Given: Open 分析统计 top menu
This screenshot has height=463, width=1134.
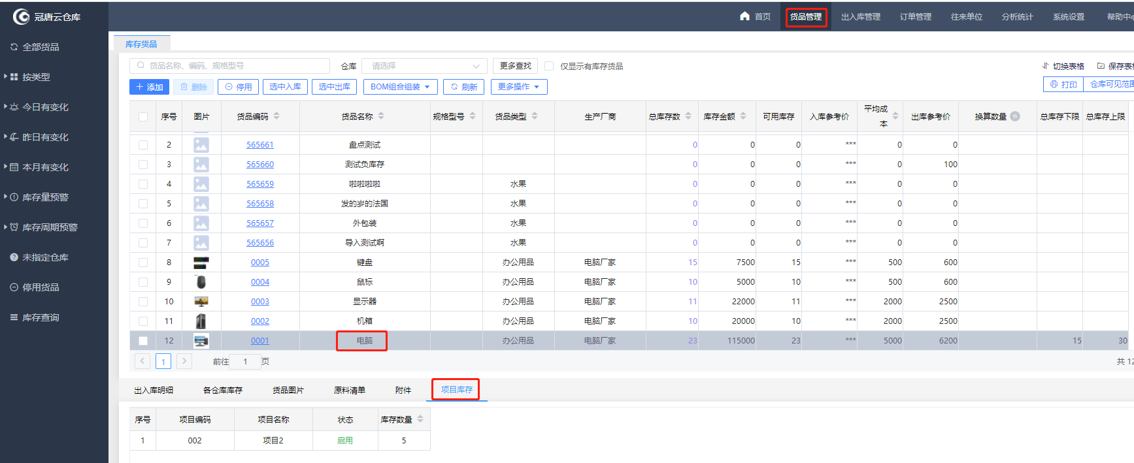Looking at the screenshot, I should click(1018, 17).
